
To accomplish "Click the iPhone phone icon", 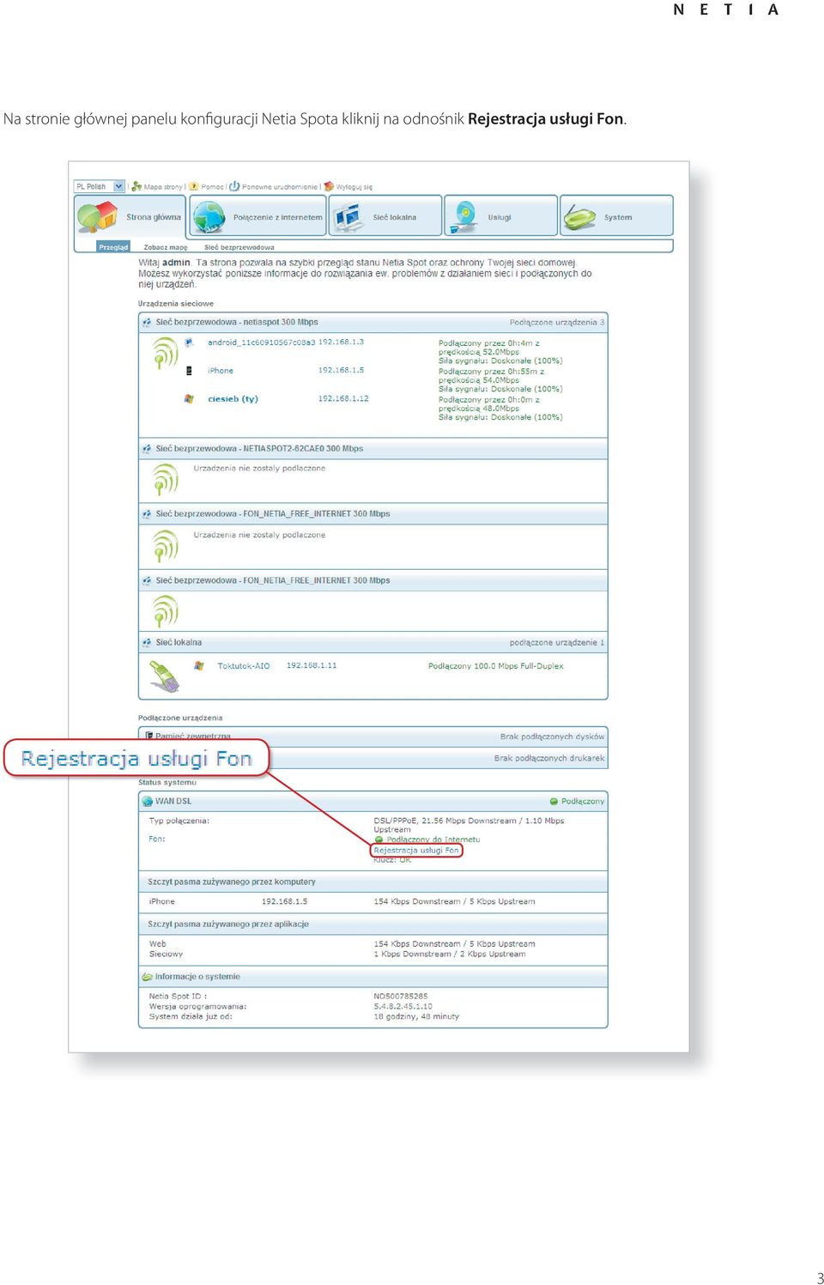I will [x=189, y=371].
